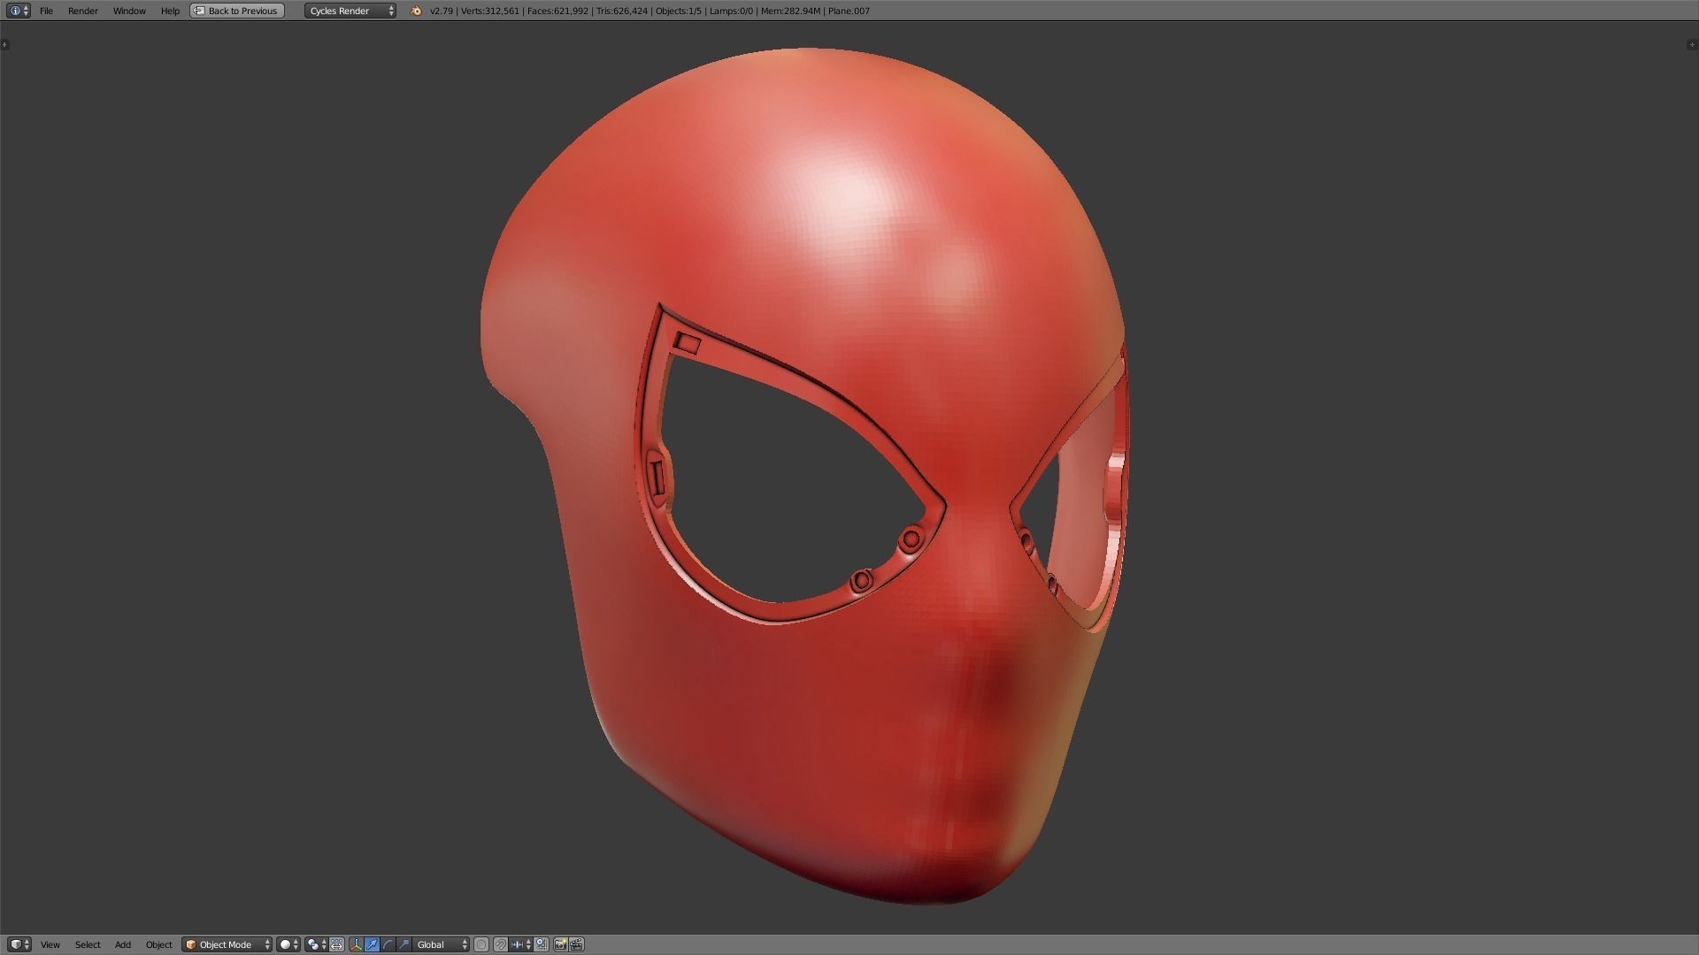1699x955 pixels.
Task: Toggle manipulate center points only
Action: 336,944
